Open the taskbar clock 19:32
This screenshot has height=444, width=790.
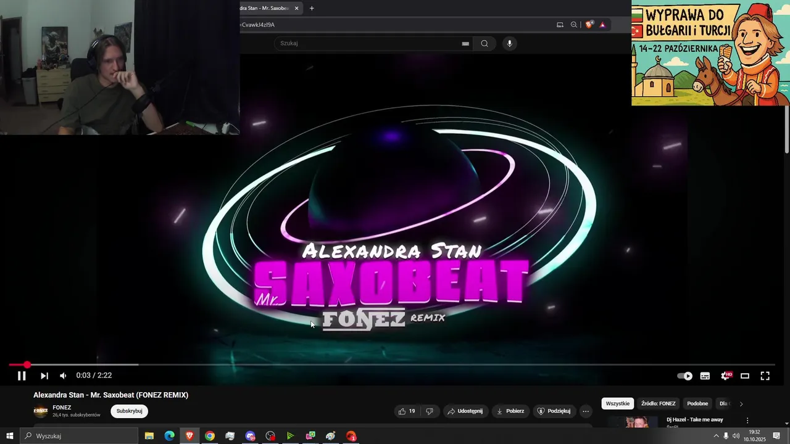pos(754,436)
